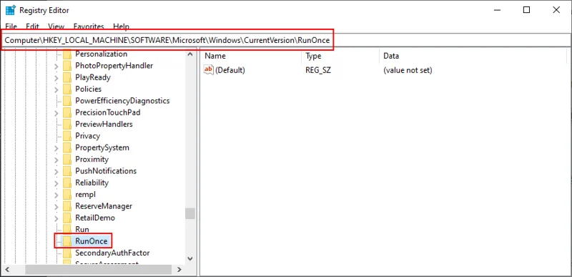The width and height of the screenshot is (572, 277).
Task: Expand the RetailDemo key
Action: pos(56,218)
